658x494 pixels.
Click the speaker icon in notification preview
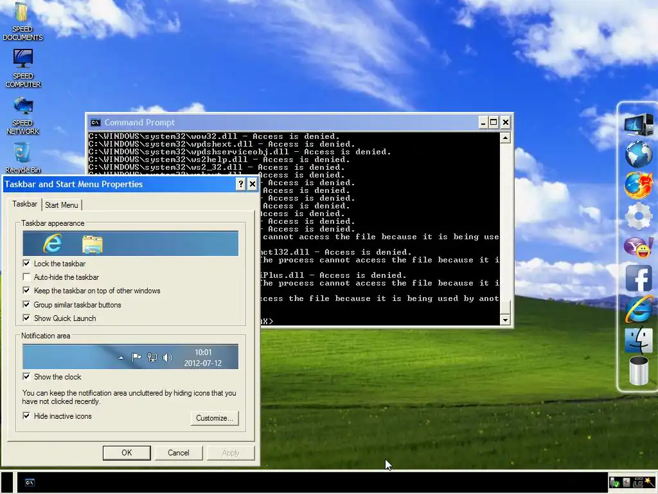(x=168, y=358)
